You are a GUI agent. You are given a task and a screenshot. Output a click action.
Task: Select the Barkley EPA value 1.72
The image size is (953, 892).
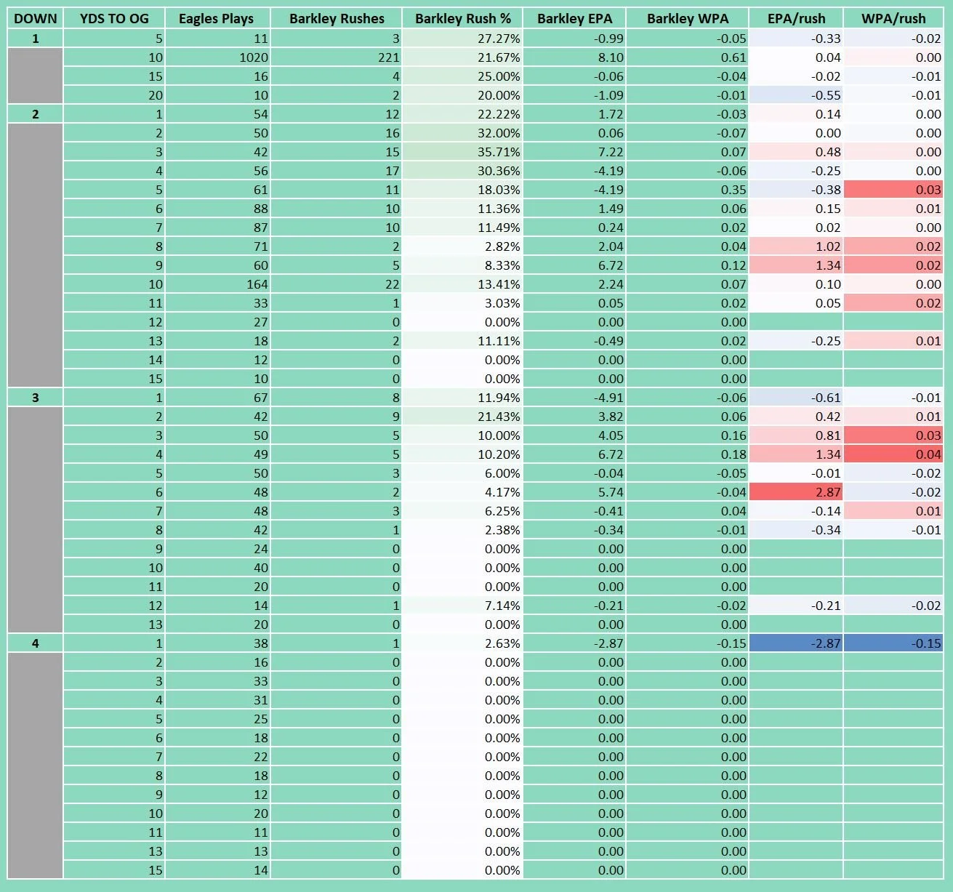coord(574,114)
